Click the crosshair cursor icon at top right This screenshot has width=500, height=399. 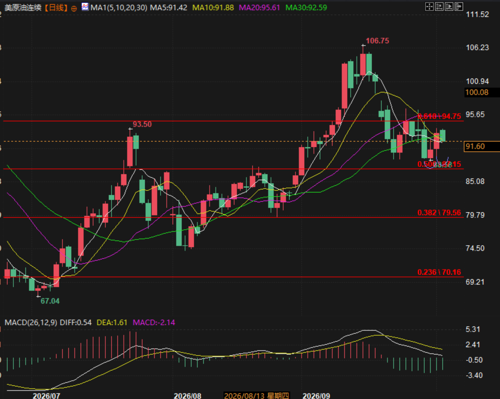pos(429,7)
